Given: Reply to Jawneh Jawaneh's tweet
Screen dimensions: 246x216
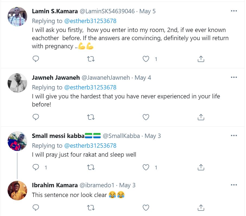Looking at the screenshot, I should pyautogui.click(x=36, y=117).
